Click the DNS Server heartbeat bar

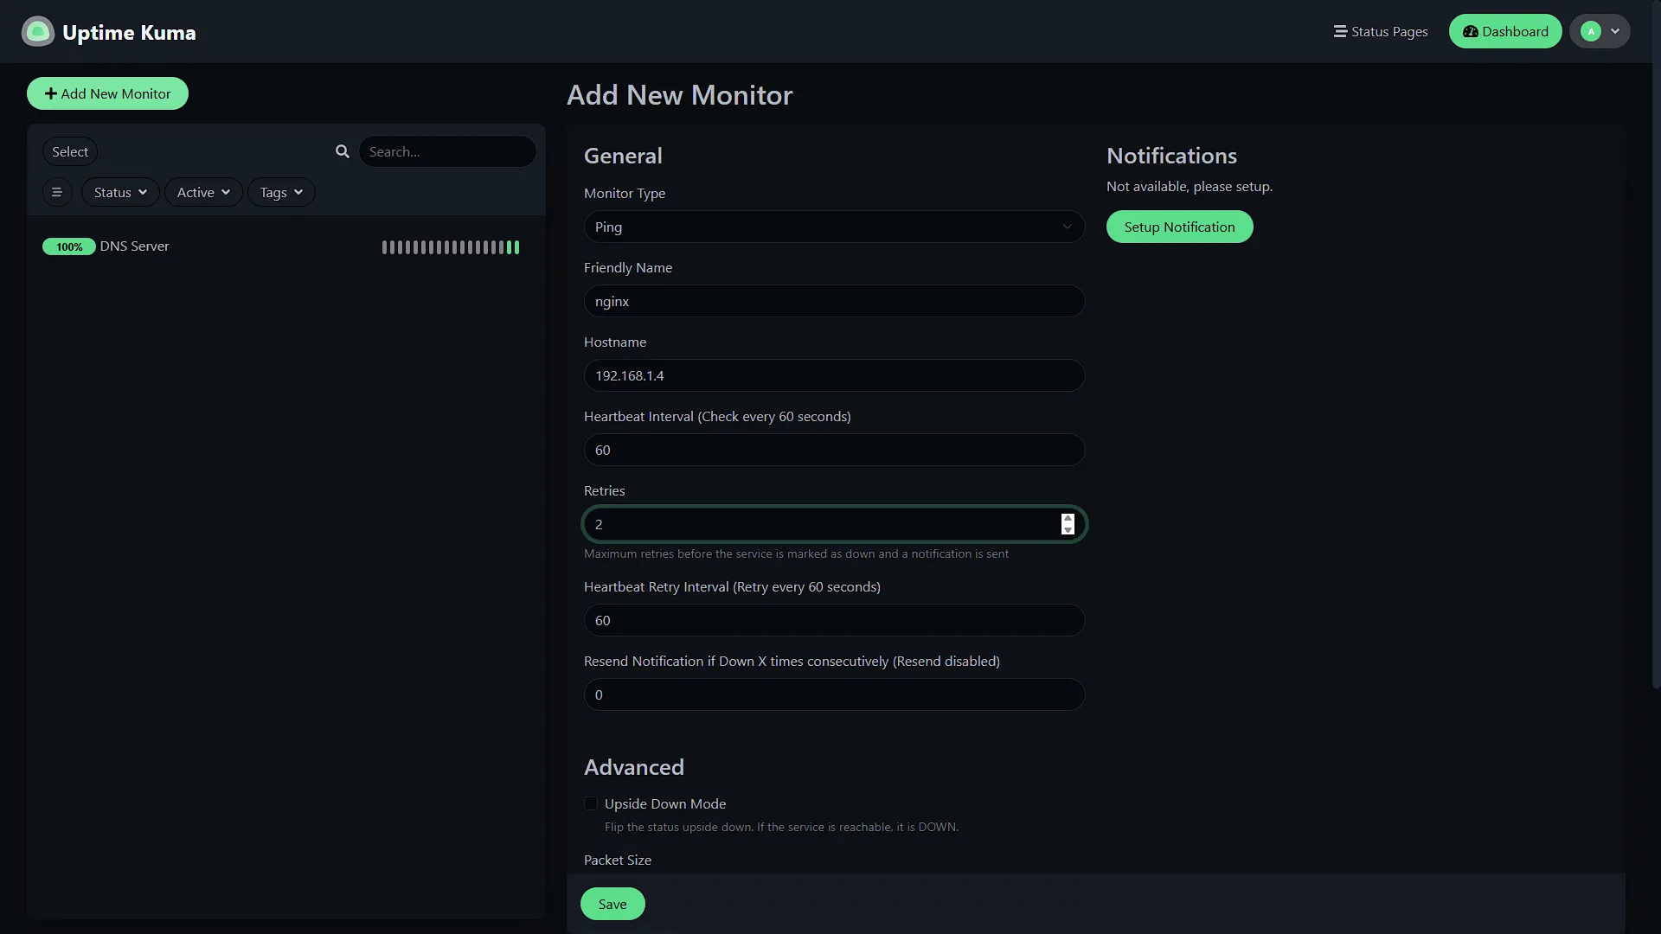point(451,247)
